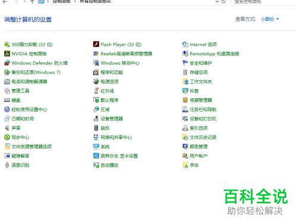Image resolution: width=297 pixels, height=223 pixels.
Task: Open 设备和打印机 icon
Action: click(185, 119)
